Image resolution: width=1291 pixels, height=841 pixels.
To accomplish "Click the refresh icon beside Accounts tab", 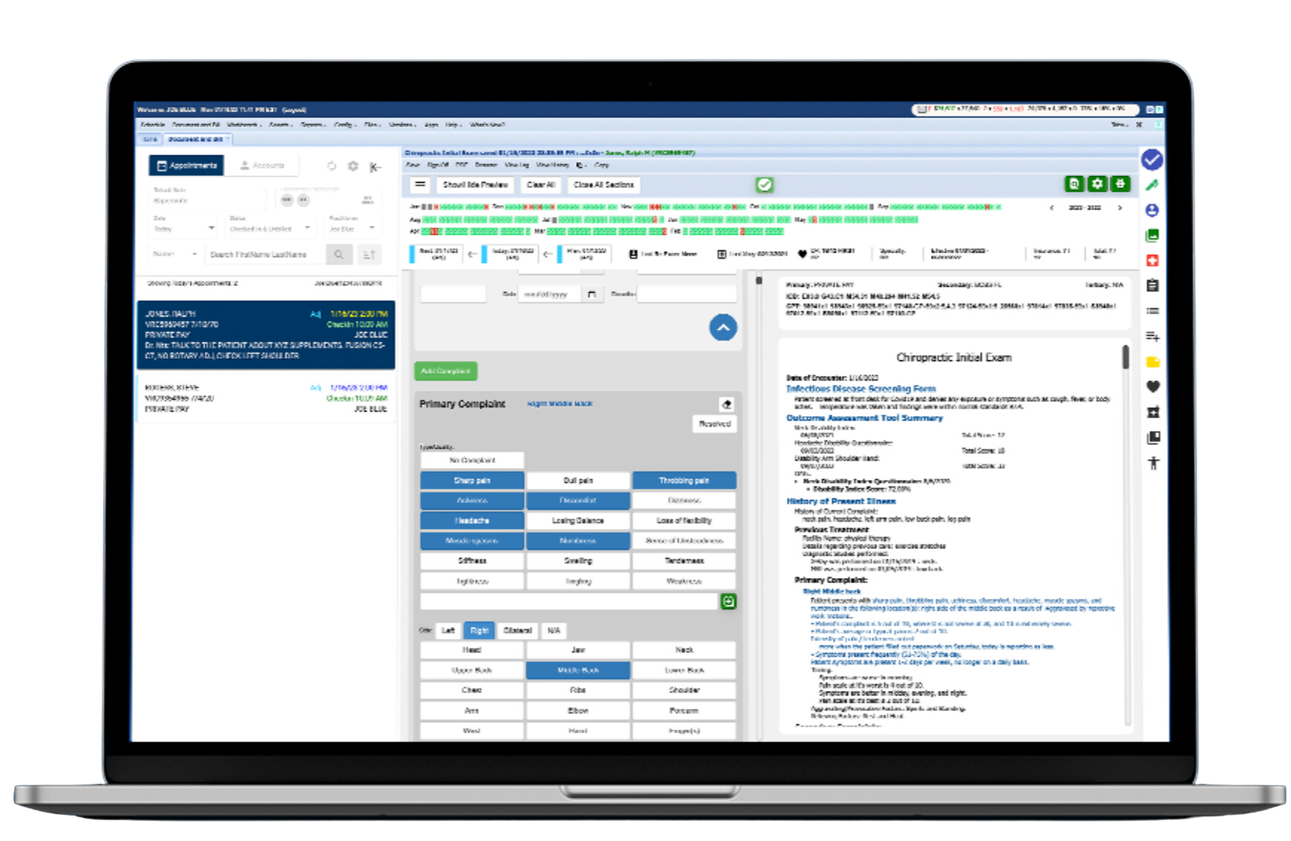I will [331, 166].
